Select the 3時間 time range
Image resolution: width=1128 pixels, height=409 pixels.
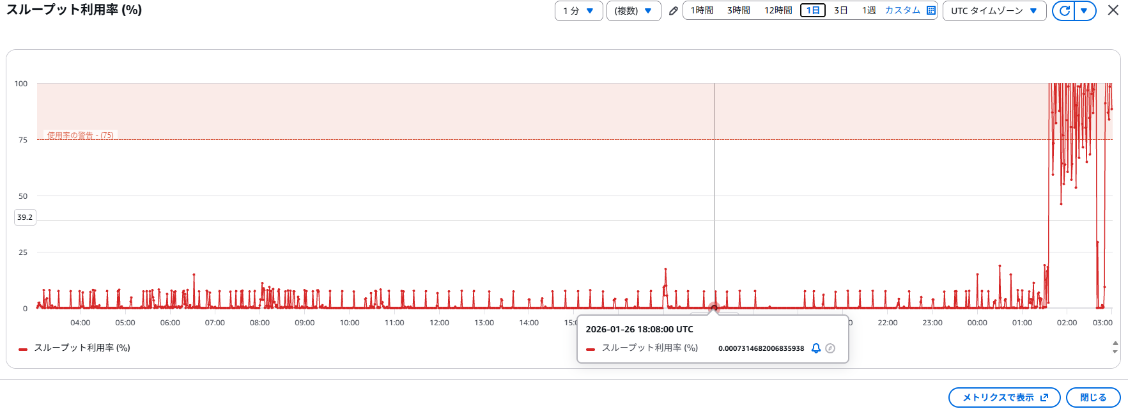click(x=739, y=10)
